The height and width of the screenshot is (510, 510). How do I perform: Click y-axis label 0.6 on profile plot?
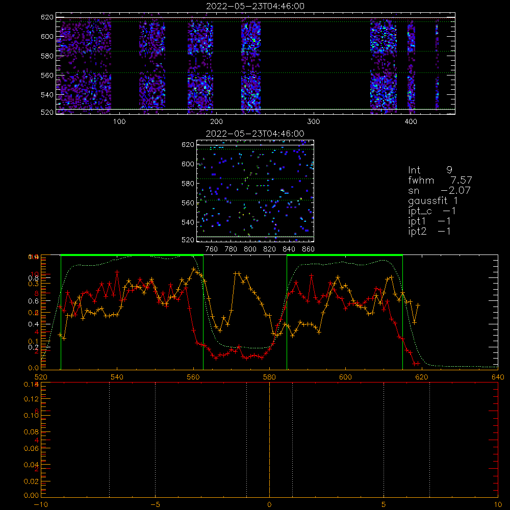34,301
